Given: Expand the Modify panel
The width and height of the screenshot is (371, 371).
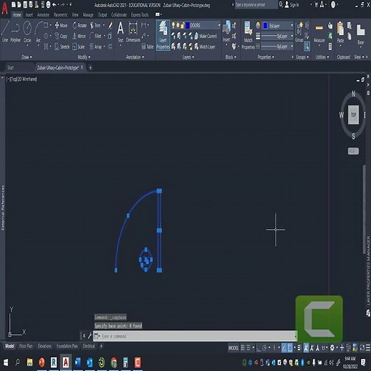Looking at the screenshot, I should point(83,57).
